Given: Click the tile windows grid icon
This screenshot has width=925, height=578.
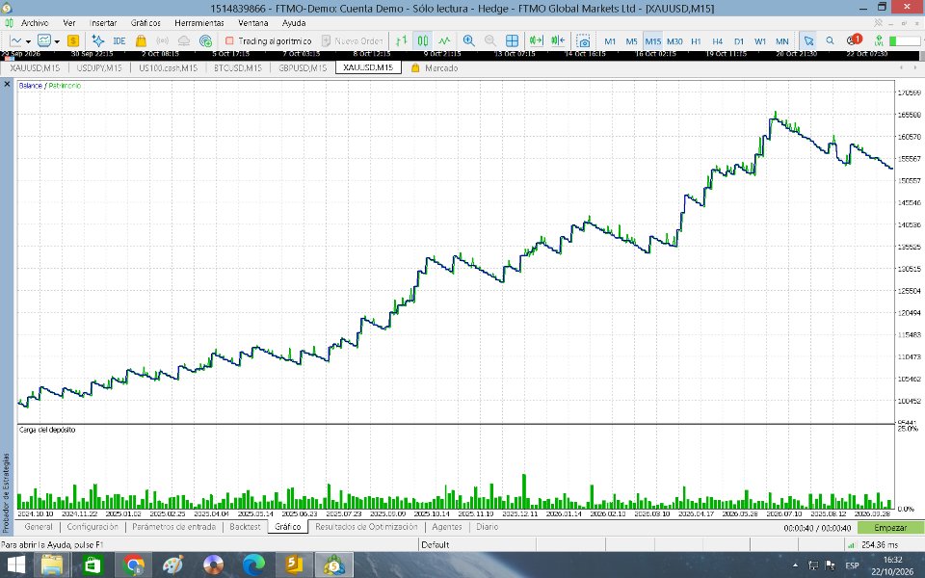Looking at the screenshot, I should 512,40.
